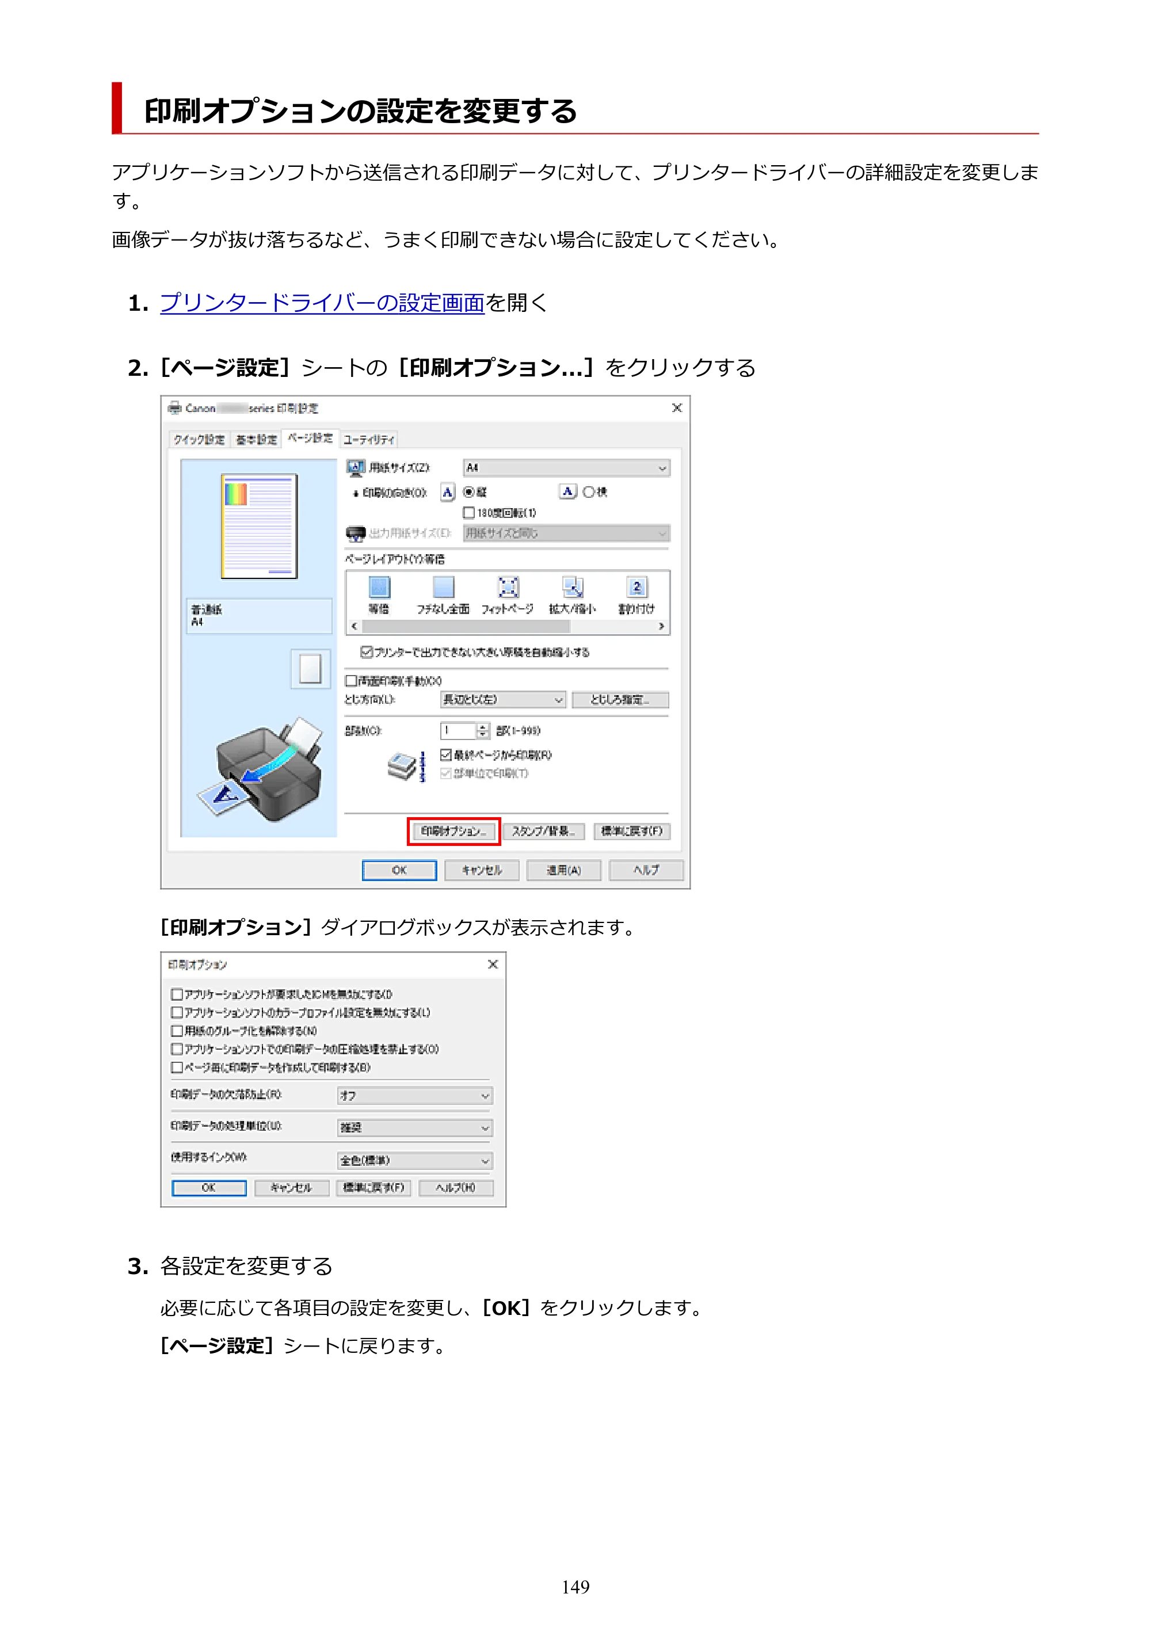
Task: Click the blank paper source preview icon
Action: coord(311,669)
